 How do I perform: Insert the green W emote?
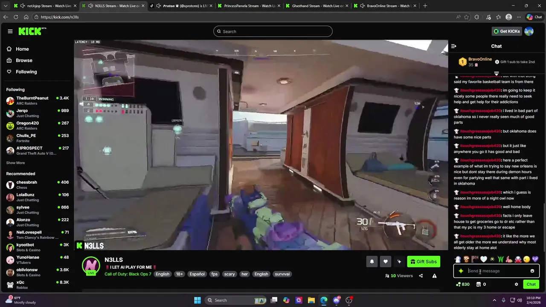pyautogui.click(x=501, y=259)
